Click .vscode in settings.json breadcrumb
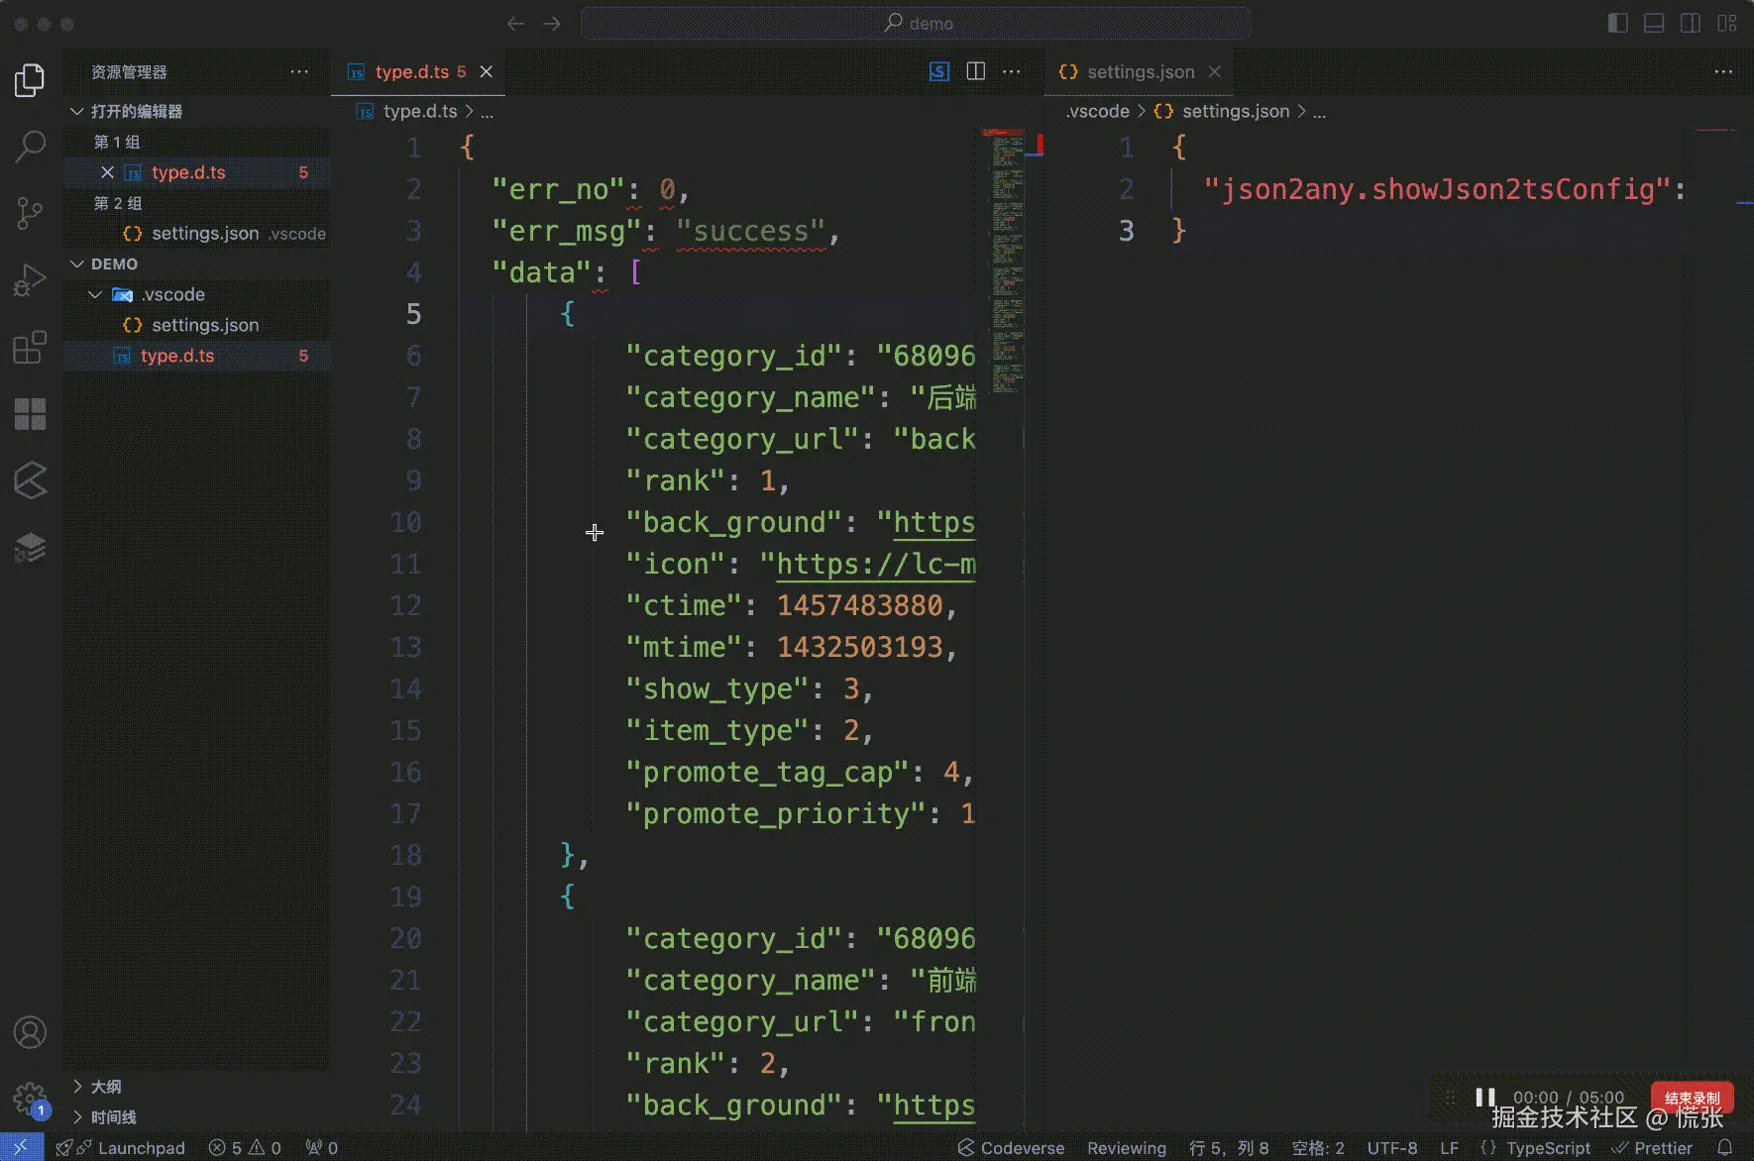Screen dimensions: 1754x1161 pyautogui.click(x=1097, y=112)
